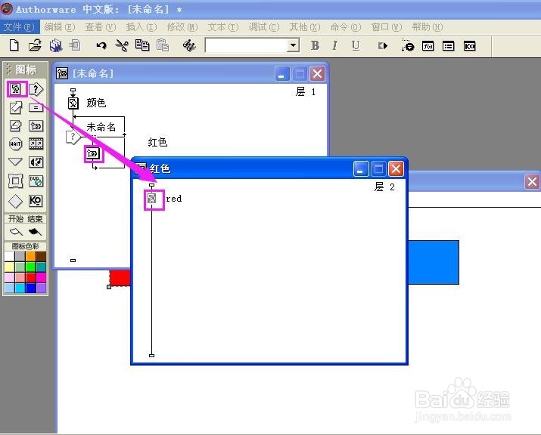Open the 插入(I) menu
The height and width of the screenshot is (435, 541).
pos(141,27)
